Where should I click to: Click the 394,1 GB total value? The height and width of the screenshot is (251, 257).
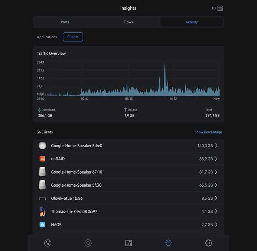tap(212, 115)
